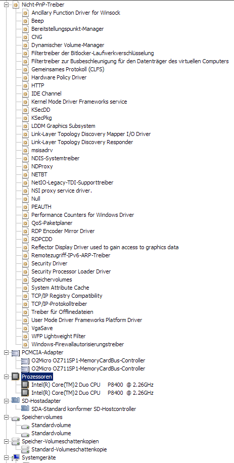Select the QoS-Paketplaner driver
234x463 pixels.
52,223
